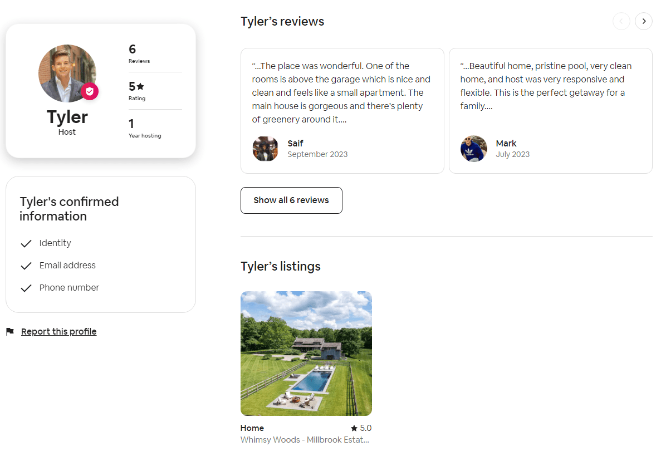Show next reviews with right chevron
This screenshot has width=661, height=466.
click(x=644, y=21)
